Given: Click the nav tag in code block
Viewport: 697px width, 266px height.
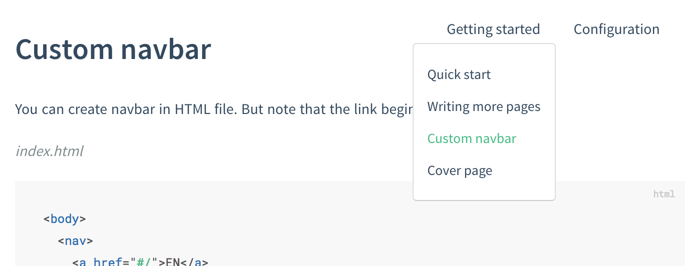Looking at the screenshot, I should tap(76, 241).
